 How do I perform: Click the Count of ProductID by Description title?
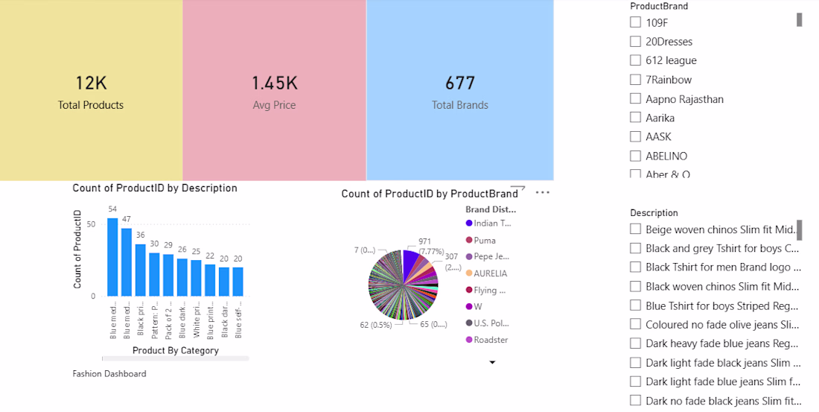click(x=155, y=188)
